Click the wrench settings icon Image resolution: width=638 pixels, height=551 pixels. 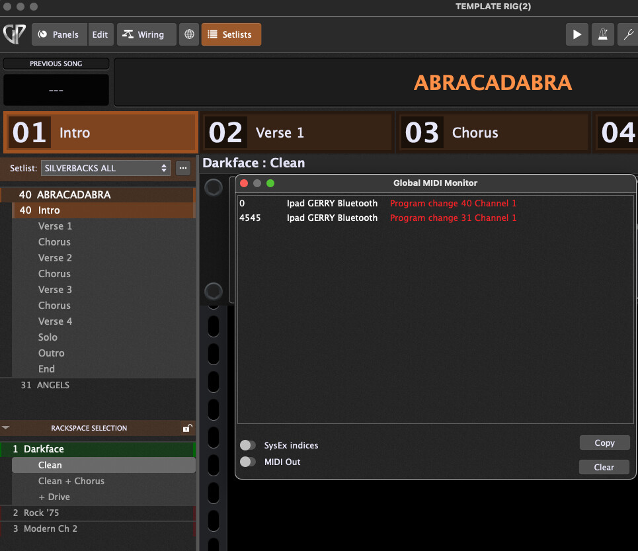tap(627, 34)
